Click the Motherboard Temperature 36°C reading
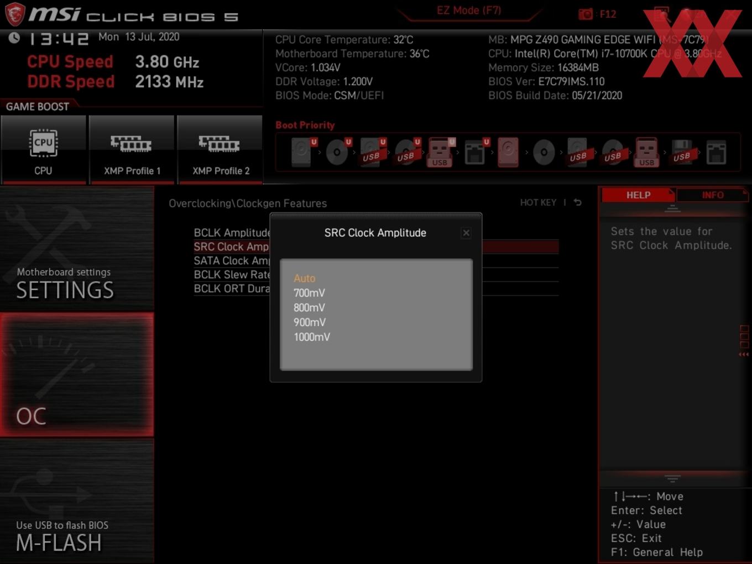752x564 pixels. point(352,54)
